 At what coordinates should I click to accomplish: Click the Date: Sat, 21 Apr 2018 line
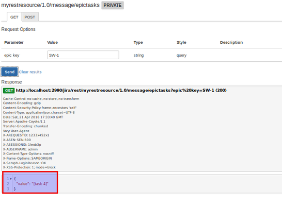click(33, 117)
